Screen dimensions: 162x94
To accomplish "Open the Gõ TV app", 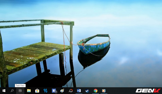I will tap(46, 91).
